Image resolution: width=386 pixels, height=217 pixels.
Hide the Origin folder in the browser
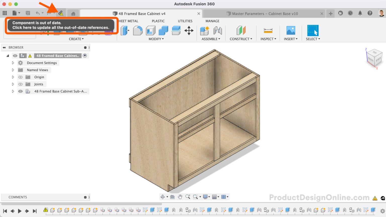[x=21, y=77]
